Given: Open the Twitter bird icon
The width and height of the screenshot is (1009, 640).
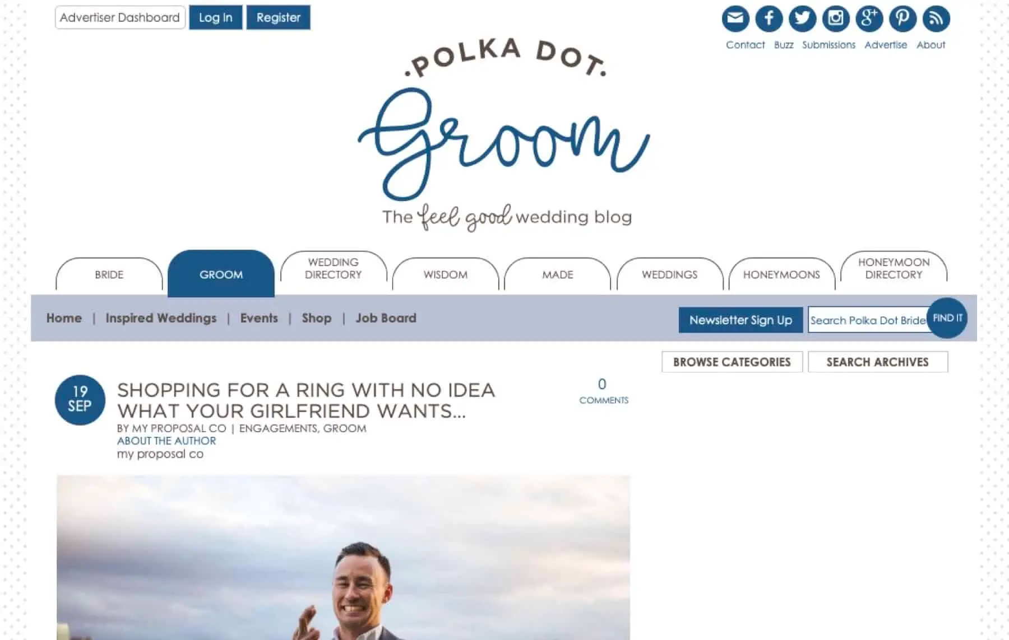Looking at the screenshot, I should [x=802, y=19].
